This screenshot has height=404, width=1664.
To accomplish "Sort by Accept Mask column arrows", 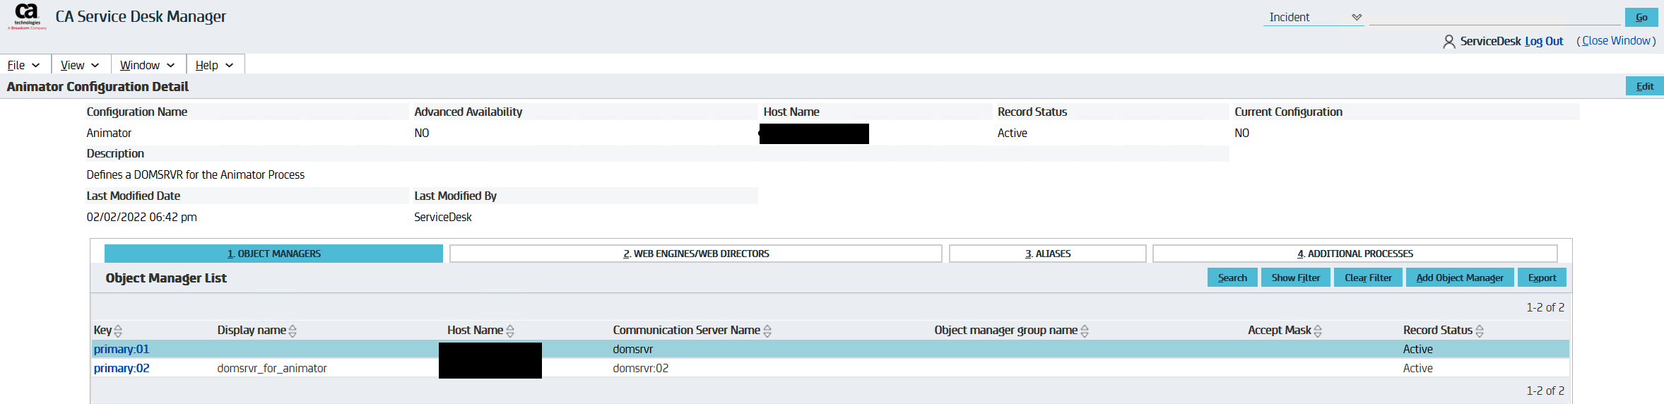I will point(1318,331).
